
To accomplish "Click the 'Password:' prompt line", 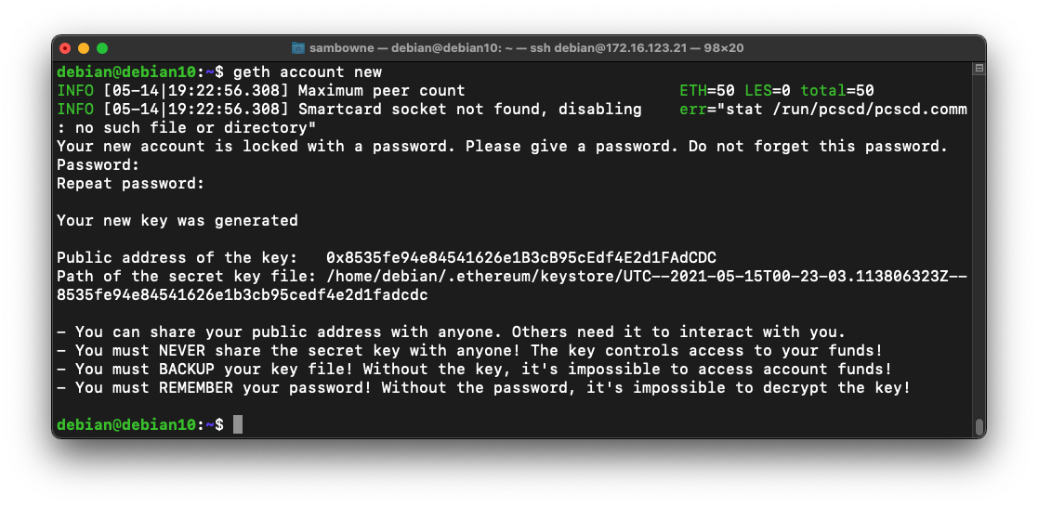I will [99, 164].
